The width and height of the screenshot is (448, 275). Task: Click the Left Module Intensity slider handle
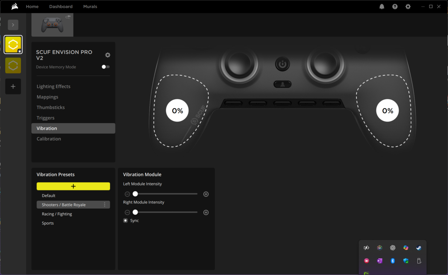pos(135,194)
